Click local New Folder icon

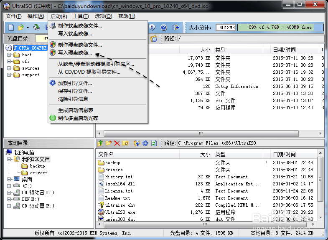coord(109,143)
